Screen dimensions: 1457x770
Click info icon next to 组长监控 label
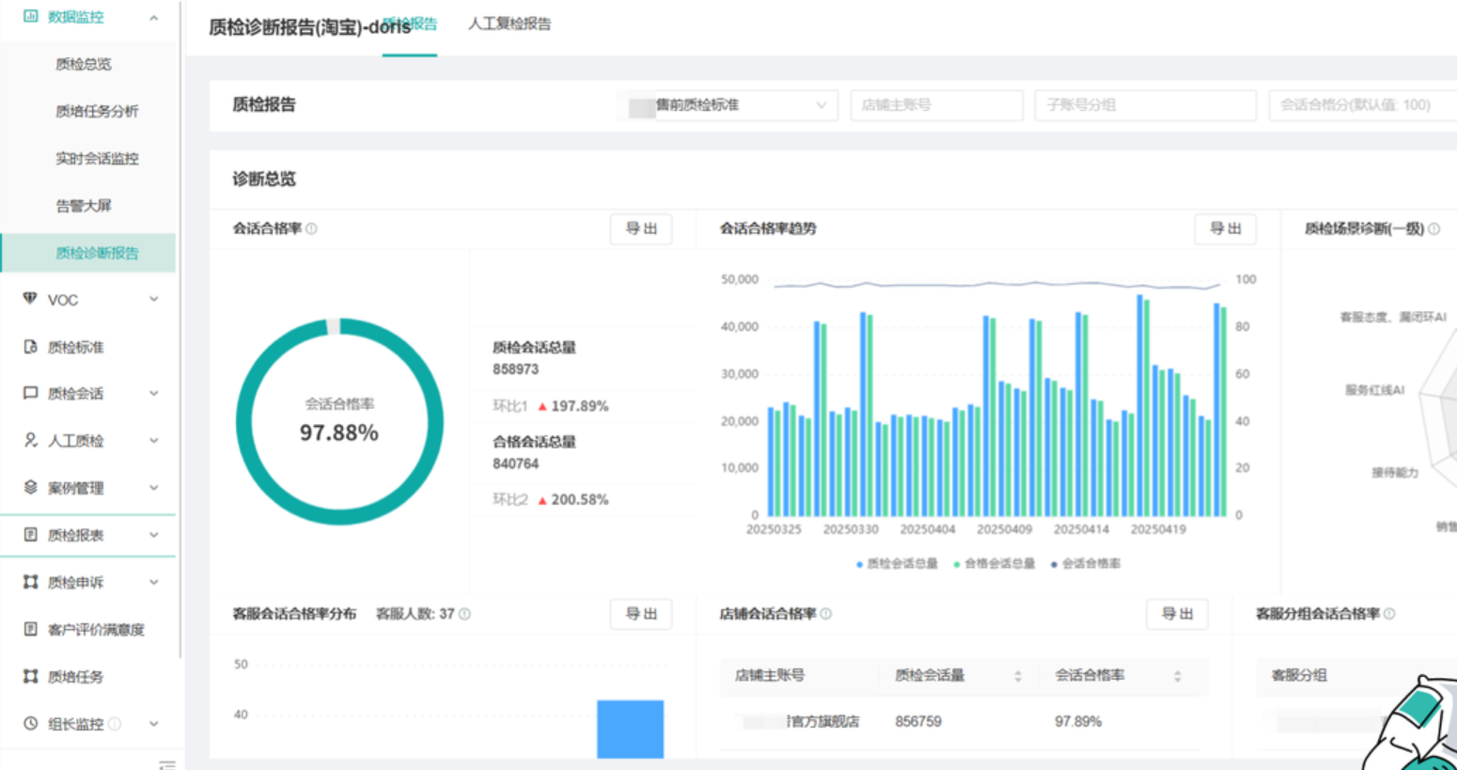click(115, 724)
